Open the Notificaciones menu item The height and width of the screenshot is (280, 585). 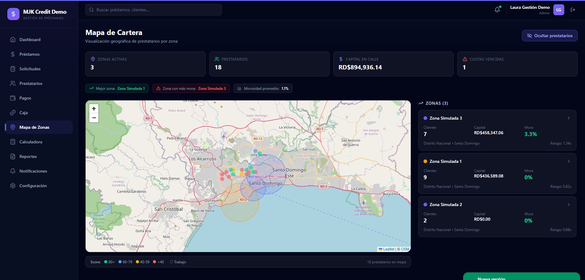[39, 171]
